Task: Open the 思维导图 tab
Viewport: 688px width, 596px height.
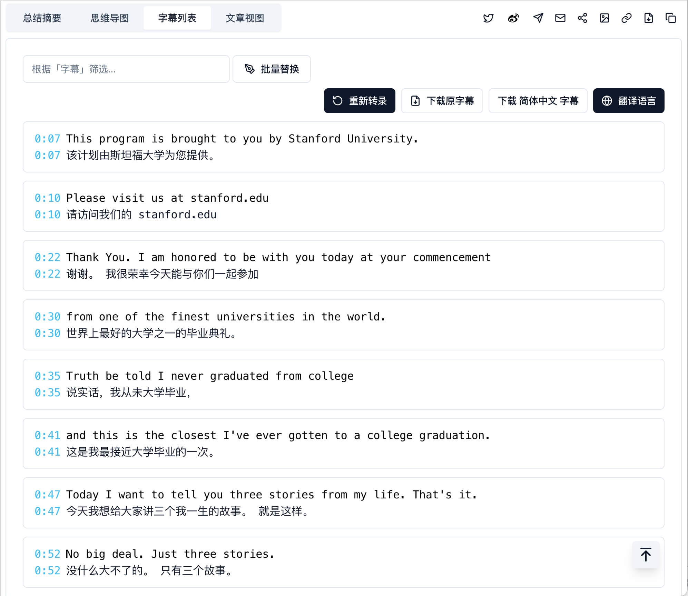Action: [110, 18]
